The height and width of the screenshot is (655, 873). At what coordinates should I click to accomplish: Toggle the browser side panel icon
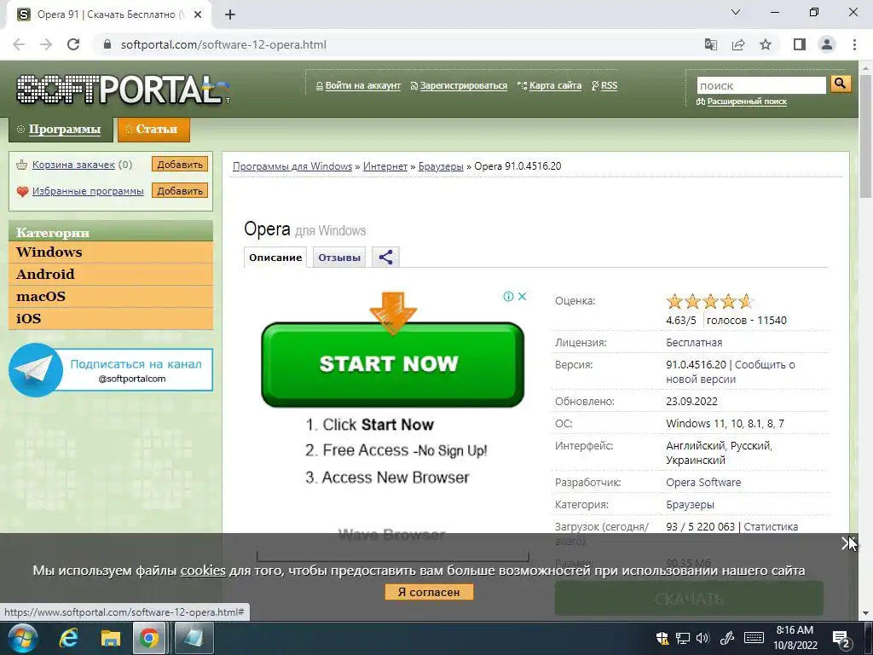click(800, 44)
